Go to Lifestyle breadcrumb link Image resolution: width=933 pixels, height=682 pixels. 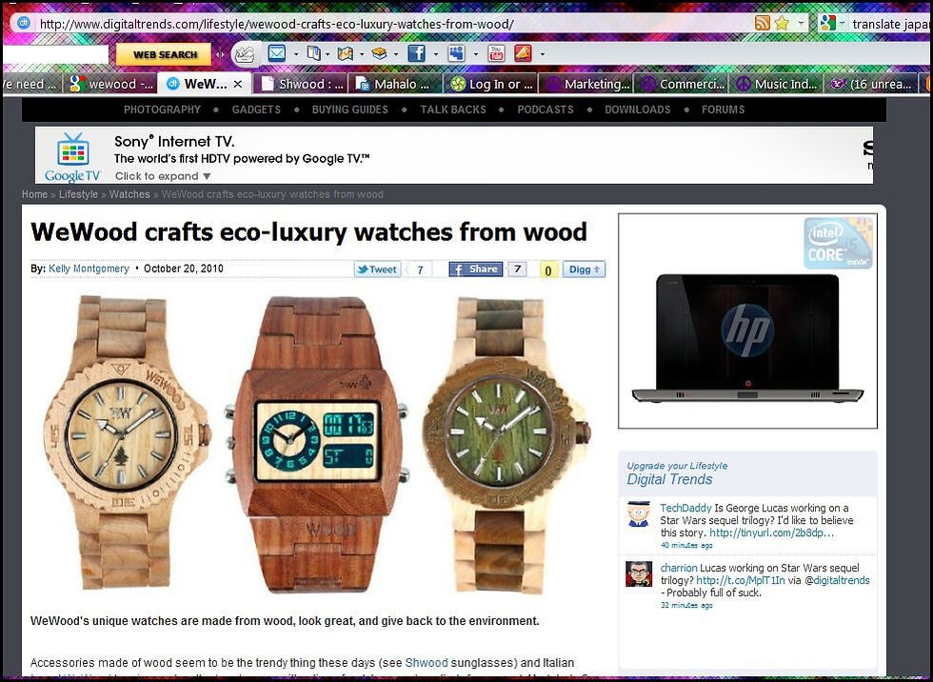coord(78,194)
